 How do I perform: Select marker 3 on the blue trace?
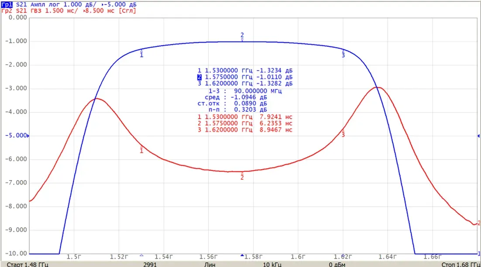(x=343, y=53)
